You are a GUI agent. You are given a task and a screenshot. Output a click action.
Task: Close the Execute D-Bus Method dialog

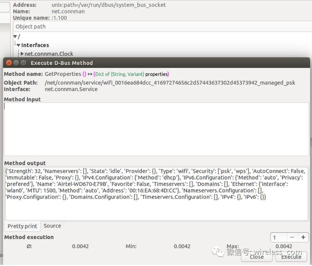pos(9,63)
